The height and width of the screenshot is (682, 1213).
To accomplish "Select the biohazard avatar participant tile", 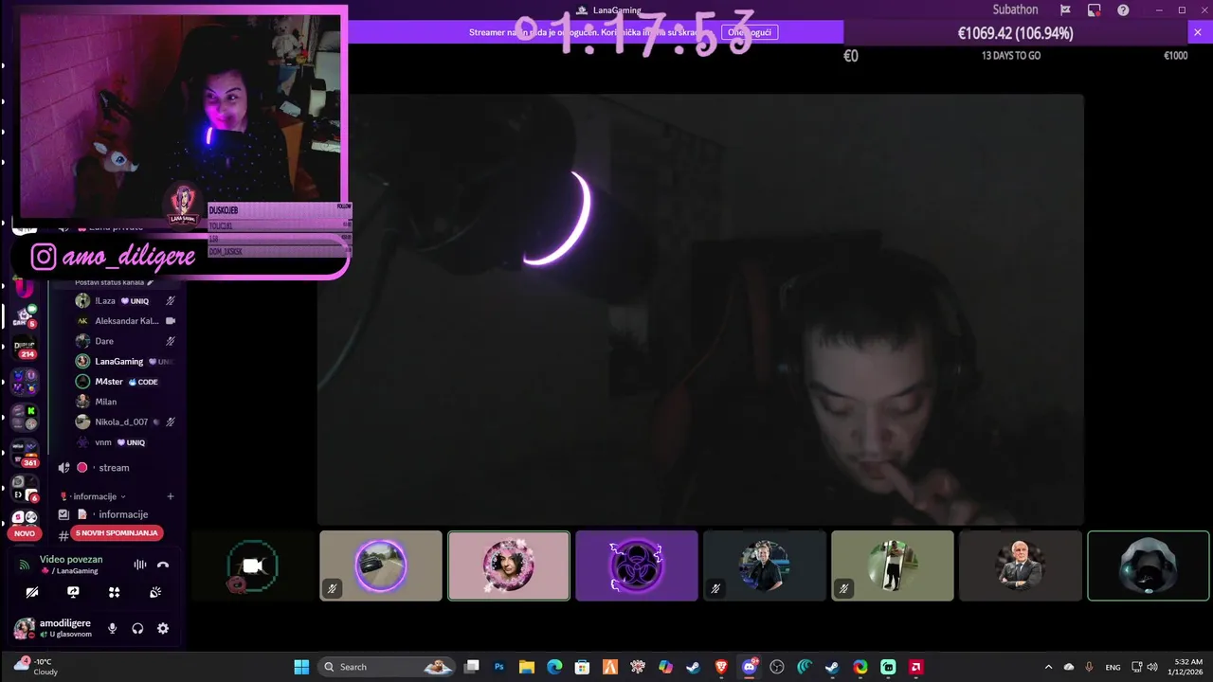I will pyautogui.click(x=637, y=565).
